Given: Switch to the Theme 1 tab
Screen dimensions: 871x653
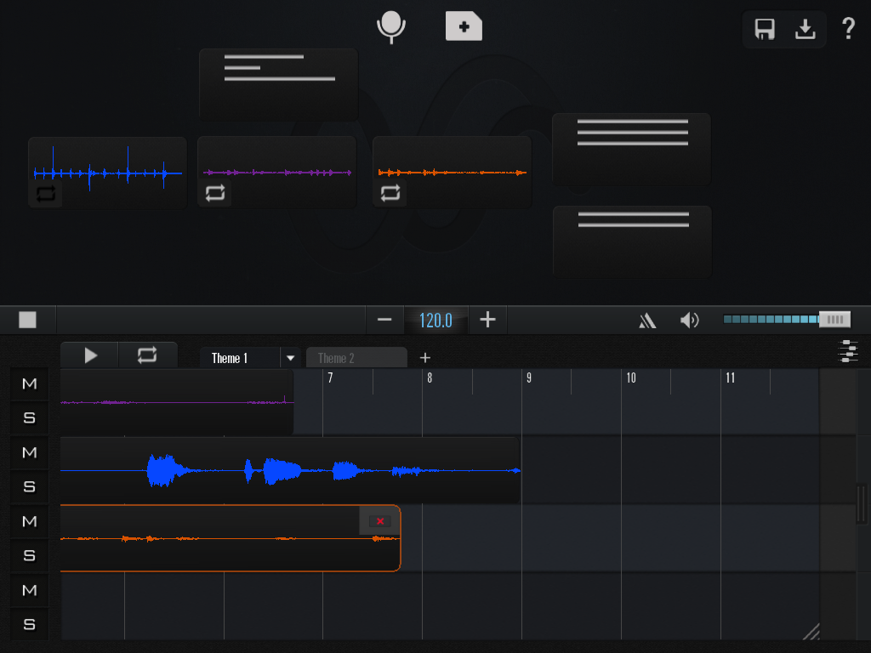Looking at the screenshot, I should coord(240,358).
